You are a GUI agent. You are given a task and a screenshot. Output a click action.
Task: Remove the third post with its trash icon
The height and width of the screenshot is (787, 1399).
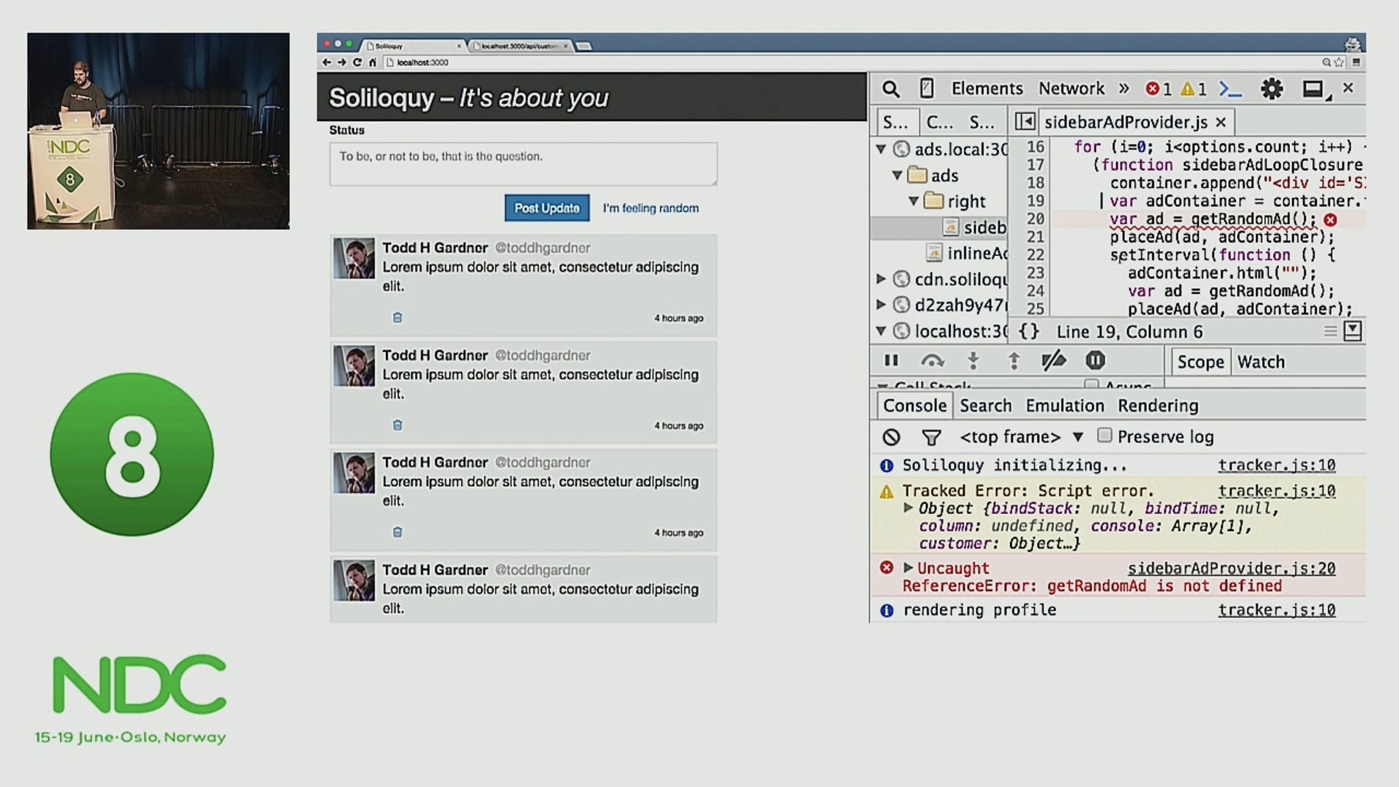[398, 532]
